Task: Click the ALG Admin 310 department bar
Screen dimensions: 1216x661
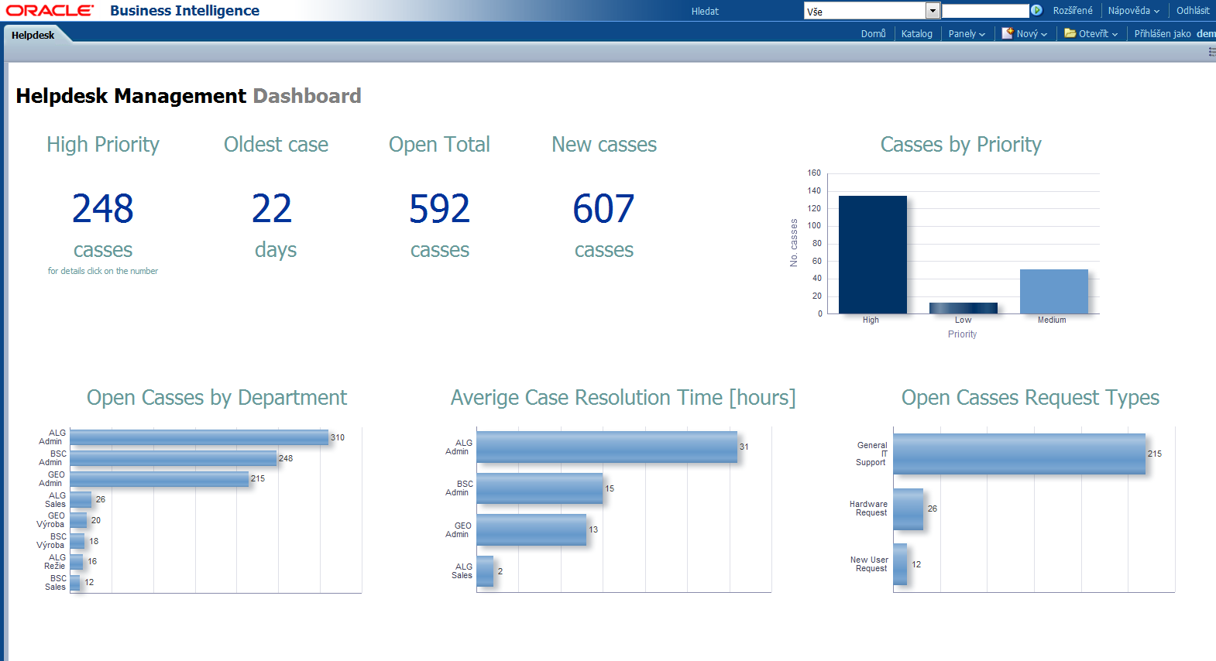Action: pyautogui.click(x=199, y=437)
